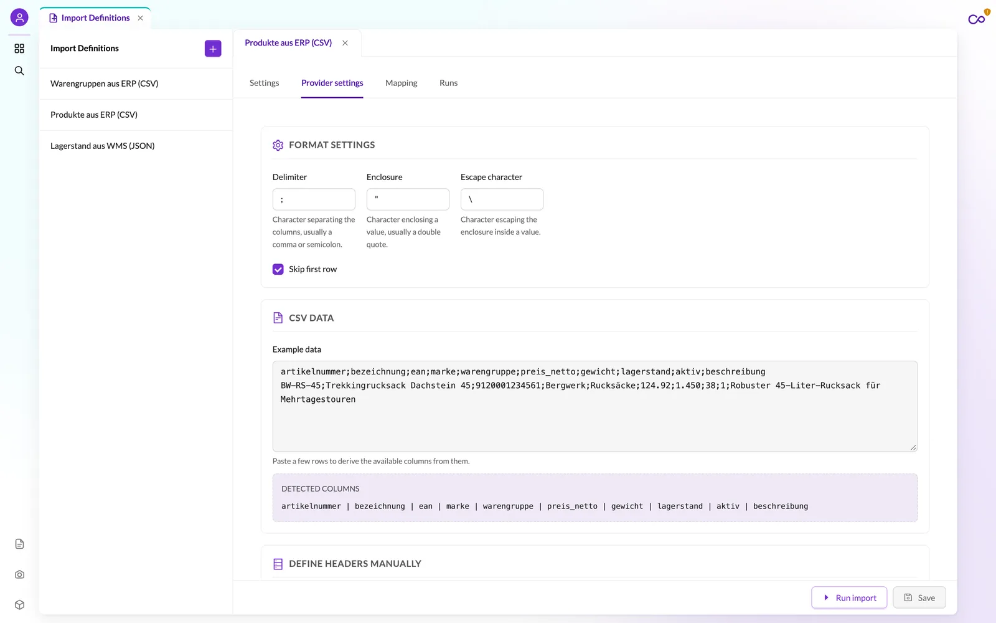Click the 'Example data' label
996x623 pixels.
[x=297, y=350]
